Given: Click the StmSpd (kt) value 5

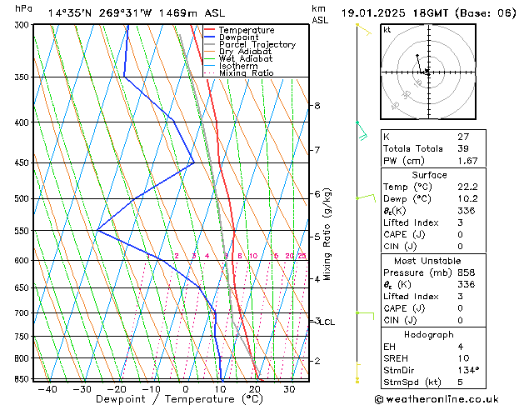Looking at the screenshot, I should [x=461, y=382].
